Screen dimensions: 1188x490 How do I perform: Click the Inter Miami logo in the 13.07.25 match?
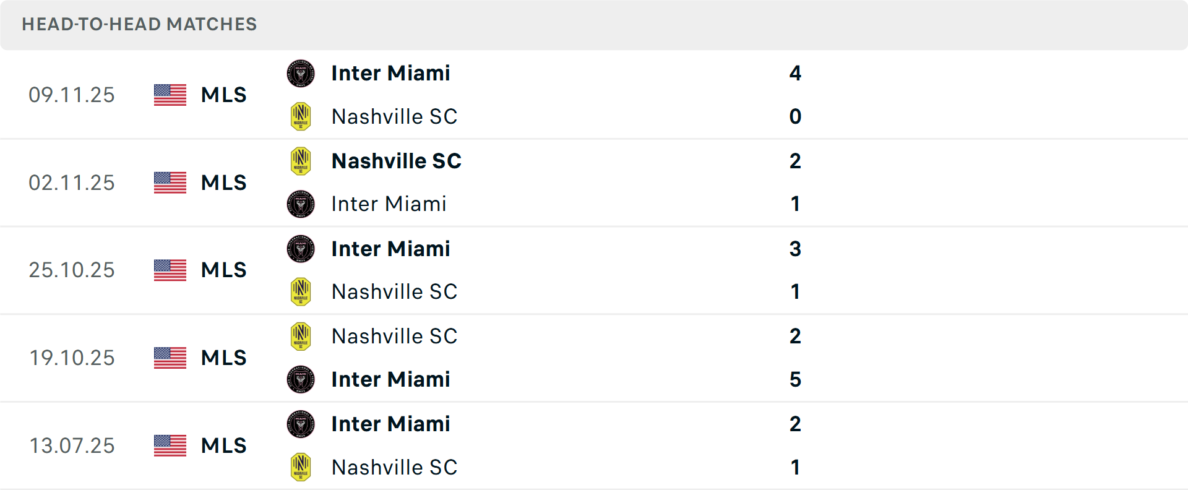pyautogui.click(x=301, y=424)
